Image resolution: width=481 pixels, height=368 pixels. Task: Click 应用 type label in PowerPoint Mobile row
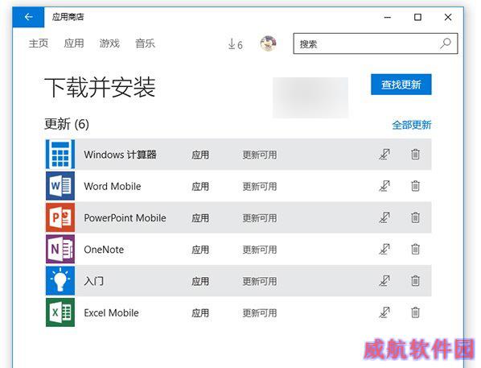pyautogui.click(x=200, y=218)
